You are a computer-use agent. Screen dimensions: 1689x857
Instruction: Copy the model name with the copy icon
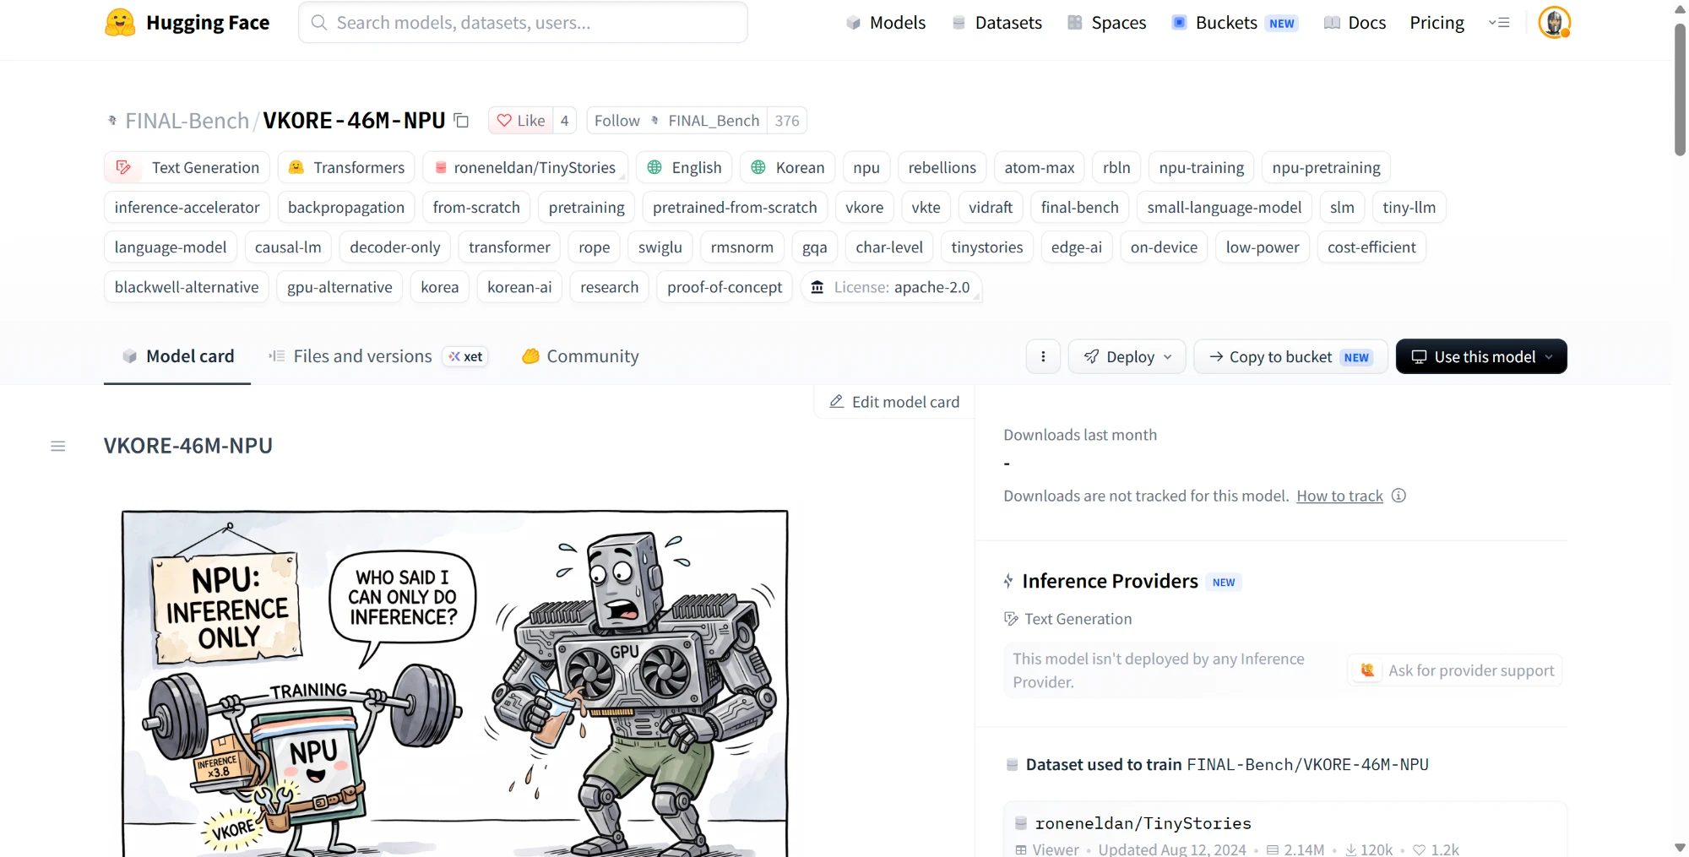coord(461,121)
